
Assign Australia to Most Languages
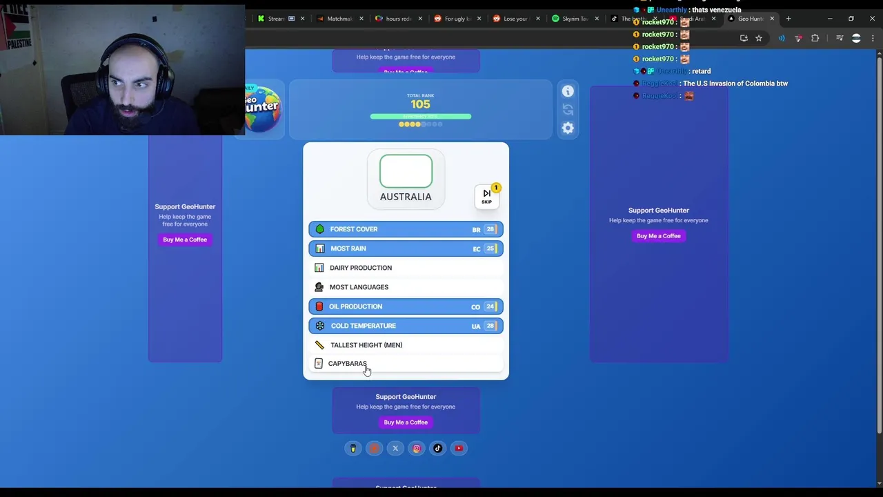[406, 287]
